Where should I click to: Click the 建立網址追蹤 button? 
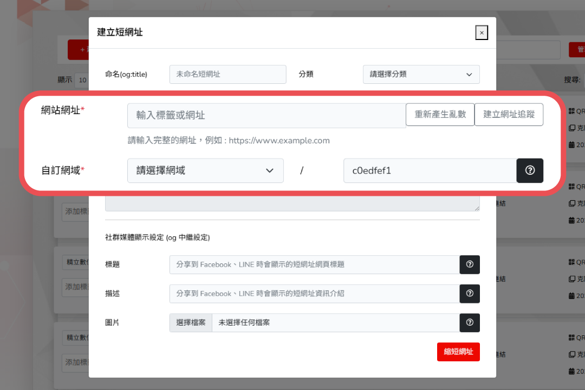(x=509, y=114)
